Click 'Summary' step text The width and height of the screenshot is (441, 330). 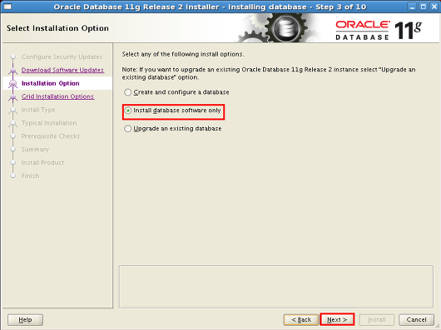(35, 150)
